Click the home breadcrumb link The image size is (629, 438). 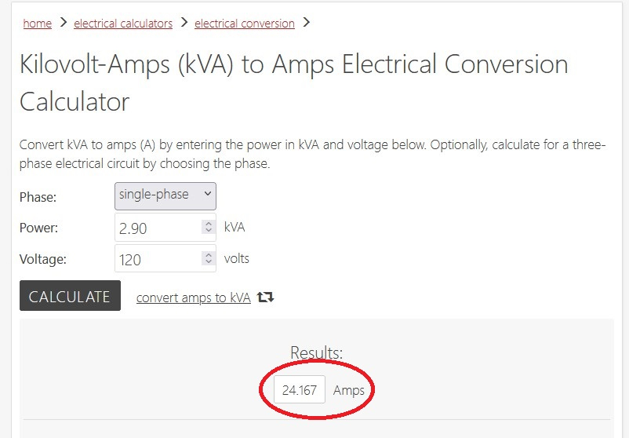tap(37, 24)
